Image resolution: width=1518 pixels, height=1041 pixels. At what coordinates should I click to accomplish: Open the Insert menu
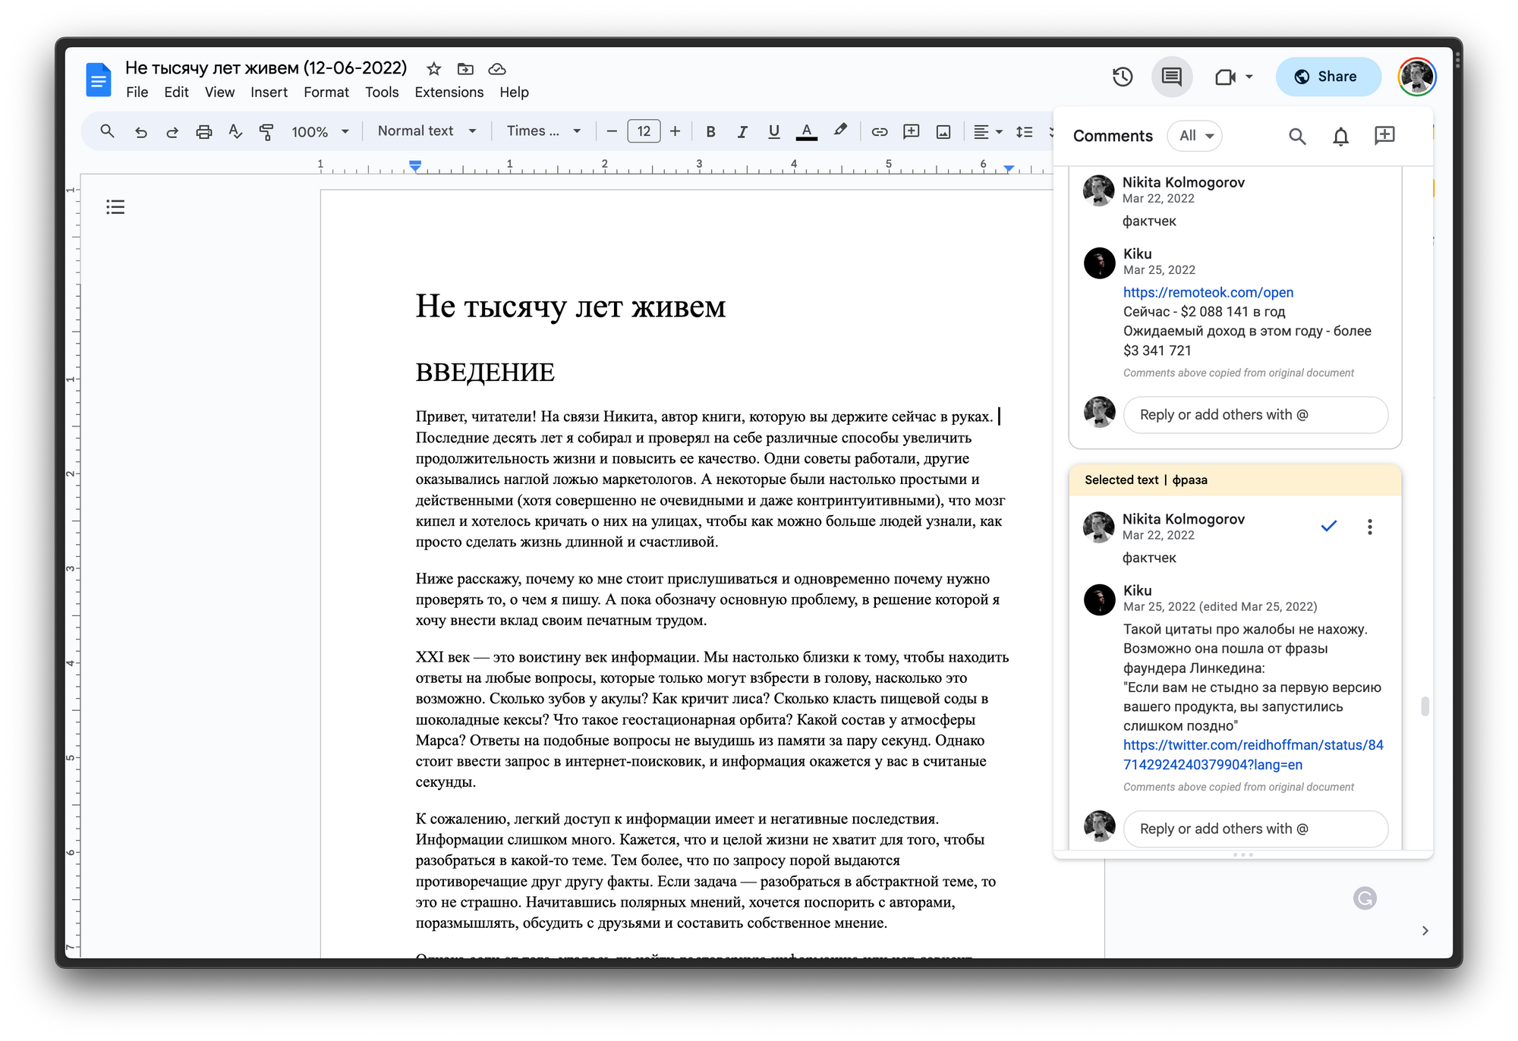269,93
